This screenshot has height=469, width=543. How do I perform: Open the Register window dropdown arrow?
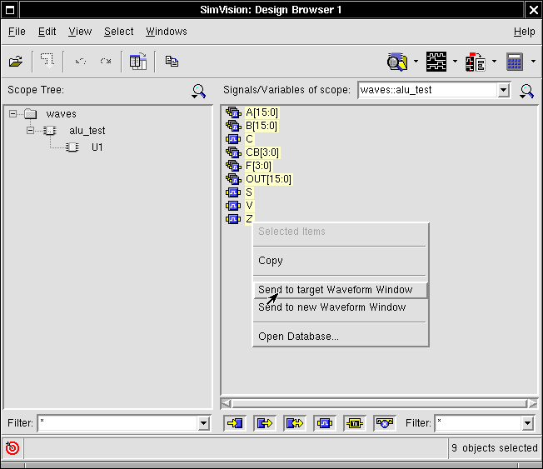pyautogui.click(x=494, y=62)
